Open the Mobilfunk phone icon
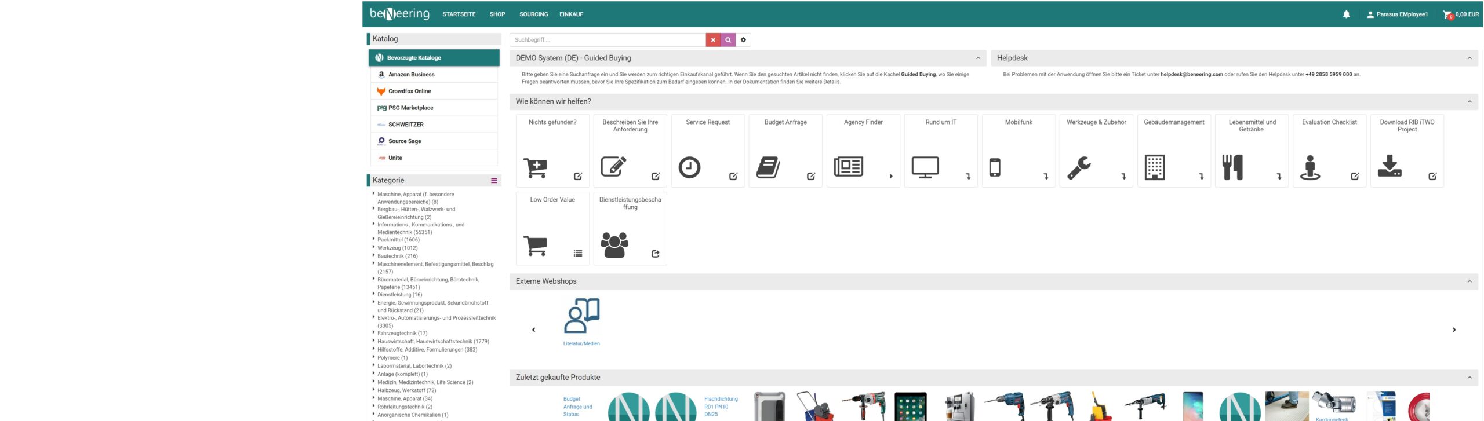The width and height of the screenshot is (1484, 421). 995,167
